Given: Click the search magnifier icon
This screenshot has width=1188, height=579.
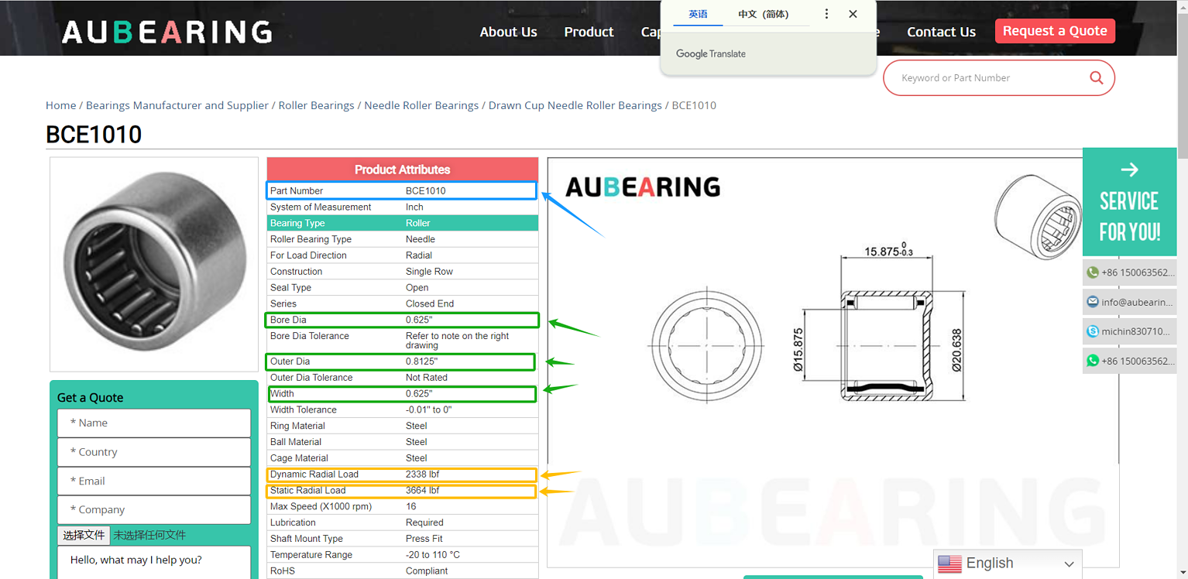Looking at the screenshot, I should coord(1096,77).
